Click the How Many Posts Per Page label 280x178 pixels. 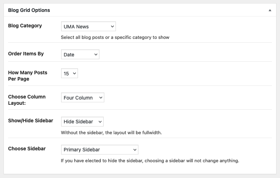(x=28, y=76)
